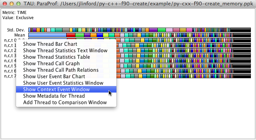This screenshot has width=256, height=140.
Task: Select Show Thread Bar Chart
Action: (50, 44)
